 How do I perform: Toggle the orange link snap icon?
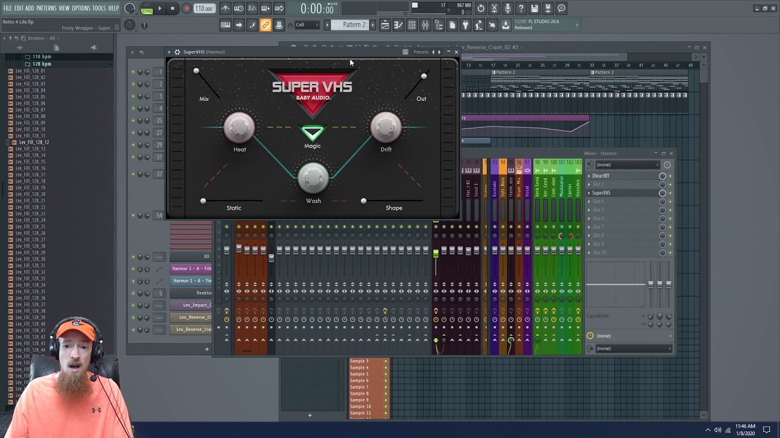coord(266,25)
